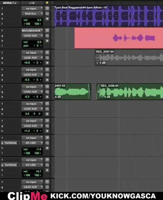Open output window icon beside first AD LIBS

(x=47, y=143)
